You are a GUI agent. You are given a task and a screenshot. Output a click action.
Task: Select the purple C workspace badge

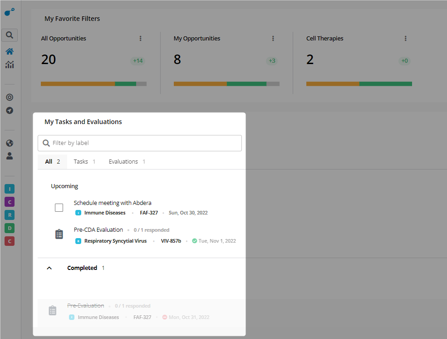[10, 202]
